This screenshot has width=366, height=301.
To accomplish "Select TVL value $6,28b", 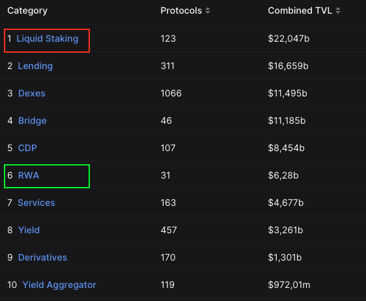I will 283,175.
